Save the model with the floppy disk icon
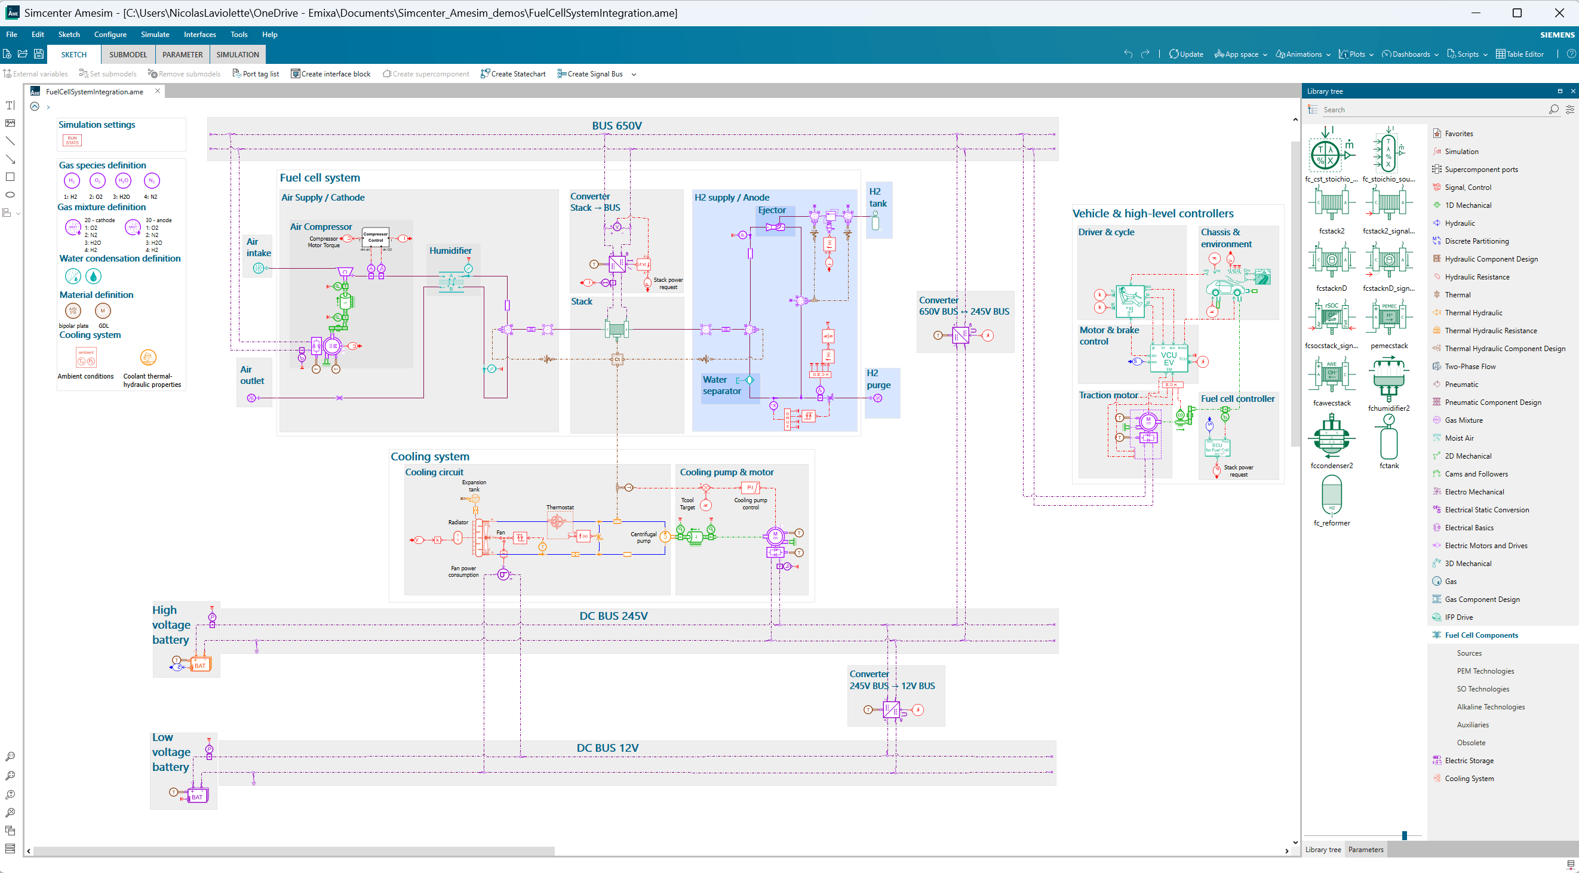This screenshot has height=873, width=1579. click(x=39, y=54)
